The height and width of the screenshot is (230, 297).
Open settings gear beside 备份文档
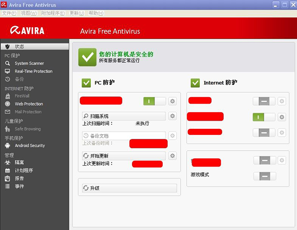172,136
